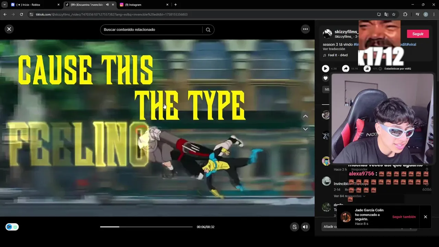Open the Chrome three-dot menu
439x247 pixels.
[x=434, y=14]
